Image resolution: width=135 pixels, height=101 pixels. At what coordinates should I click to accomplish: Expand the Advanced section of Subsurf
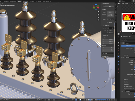[x=126, y=55]
